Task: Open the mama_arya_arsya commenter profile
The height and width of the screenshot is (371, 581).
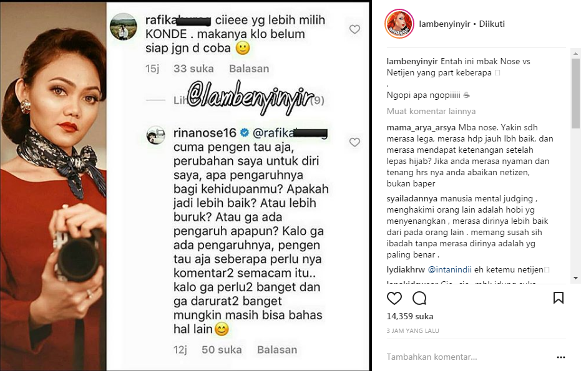Action: pyautogui.click(x=421, y=128)
